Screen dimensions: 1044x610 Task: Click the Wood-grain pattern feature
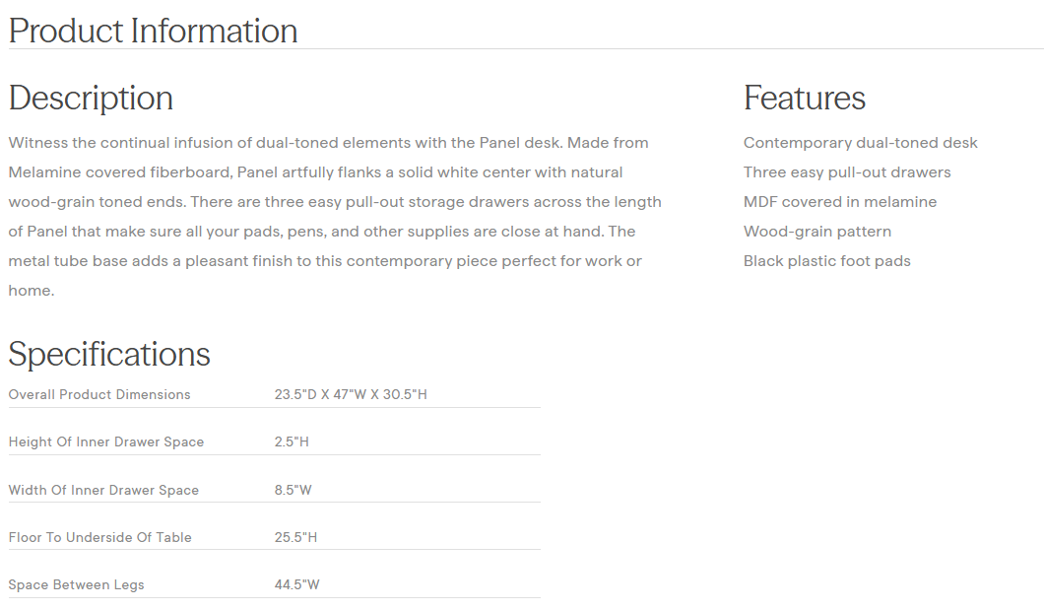(816, 232)
